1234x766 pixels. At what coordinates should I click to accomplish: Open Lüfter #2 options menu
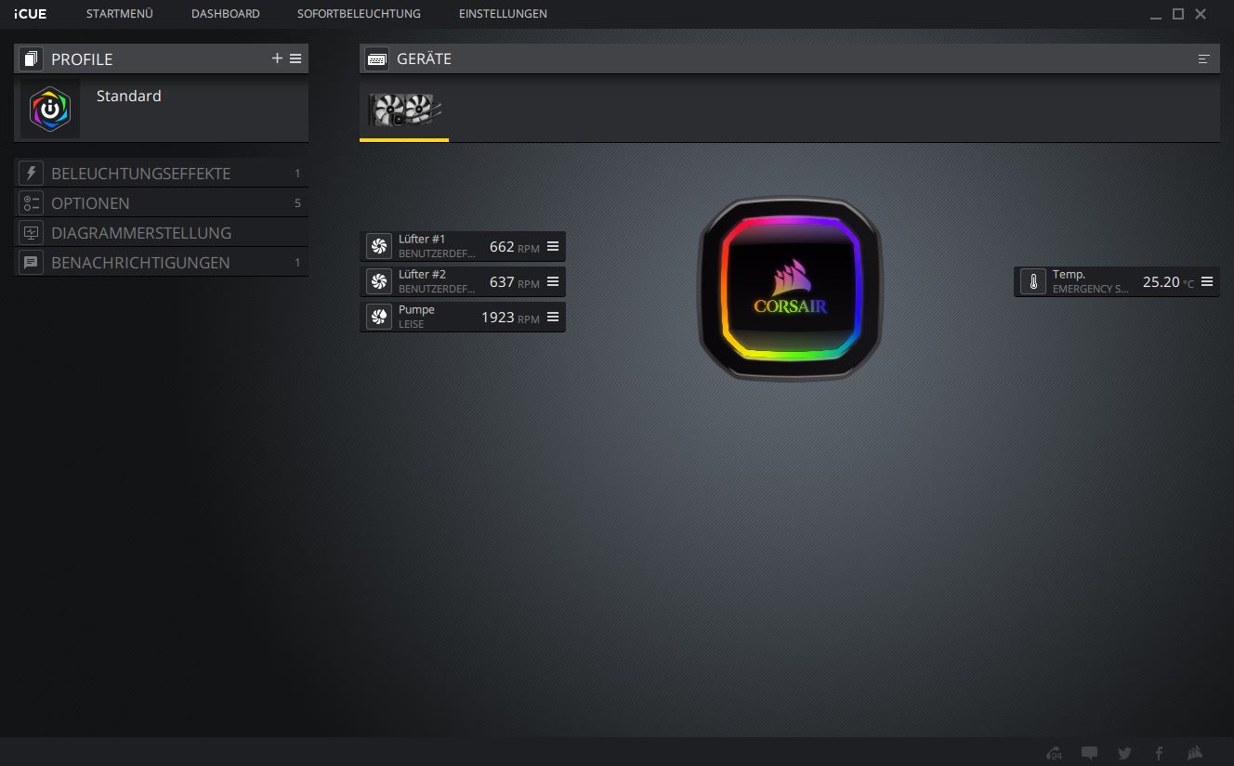point(553,281)
